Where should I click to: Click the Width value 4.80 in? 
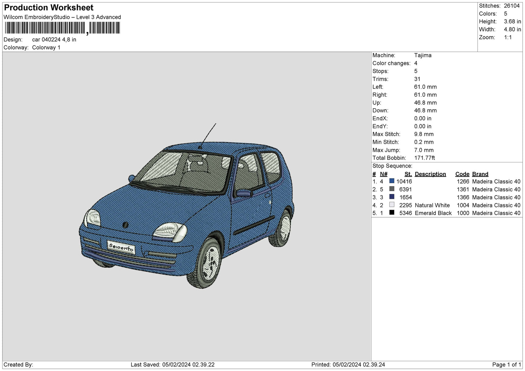click(x=512, y=30)
